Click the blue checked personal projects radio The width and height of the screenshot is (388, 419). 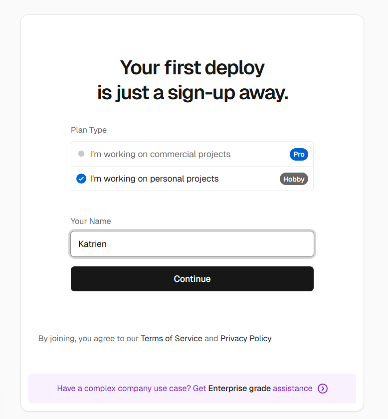tap(81, 179)
